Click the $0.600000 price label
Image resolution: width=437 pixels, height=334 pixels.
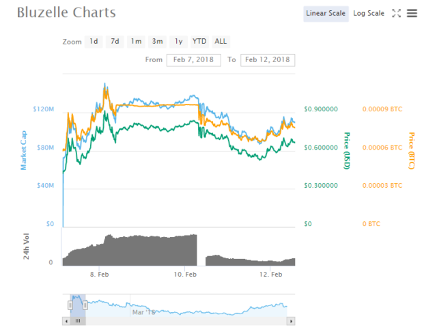tap(321, 148)
